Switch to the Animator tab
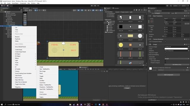The width and height of the screenshot is (190, 106). pyautogui.click(x=34, y=8)
